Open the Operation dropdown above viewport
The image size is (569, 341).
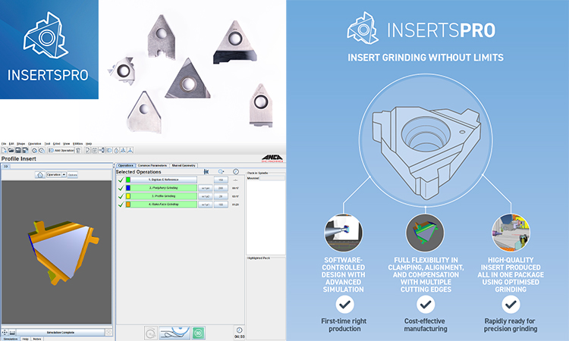pos(56,174)
